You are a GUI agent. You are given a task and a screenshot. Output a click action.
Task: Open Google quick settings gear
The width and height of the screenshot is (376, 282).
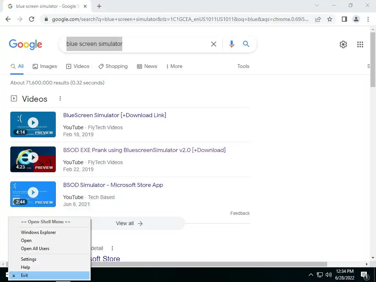coord(343,44)
